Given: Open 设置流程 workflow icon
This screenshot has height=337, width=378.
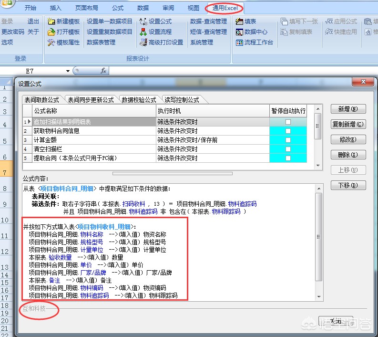Looking at the screenshot, I should click(x=143, y=32).
